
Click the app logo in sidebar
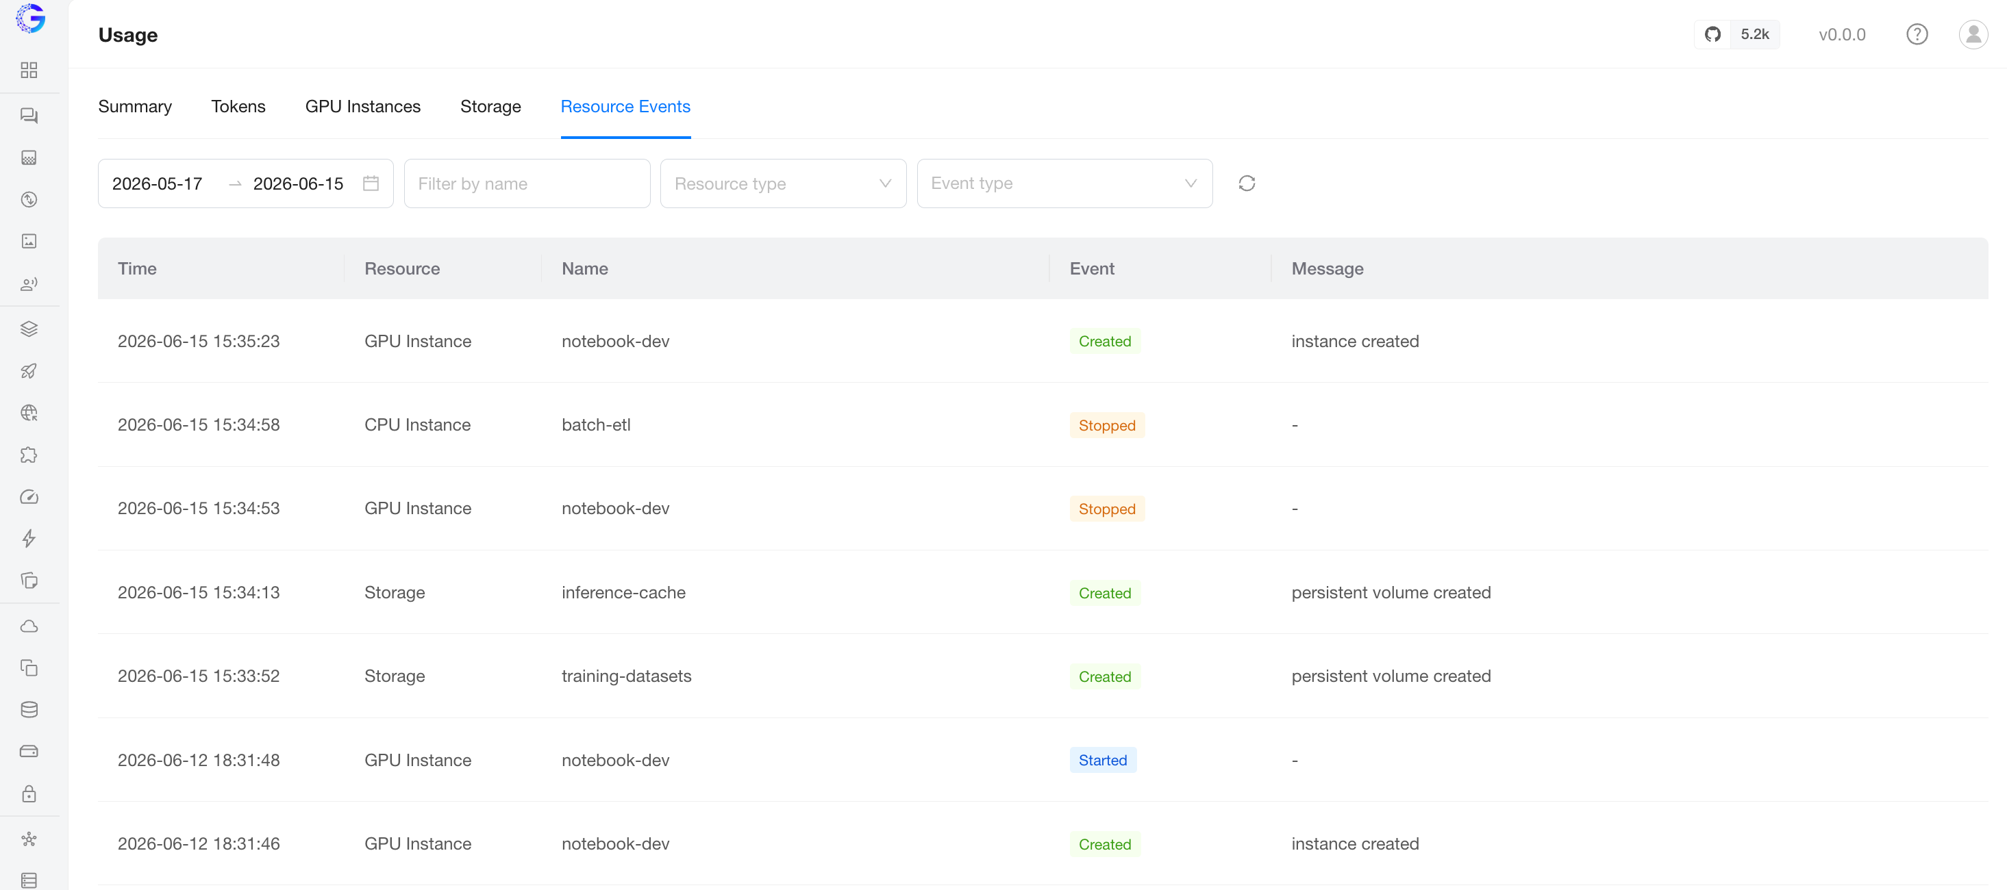pos(30,18)
